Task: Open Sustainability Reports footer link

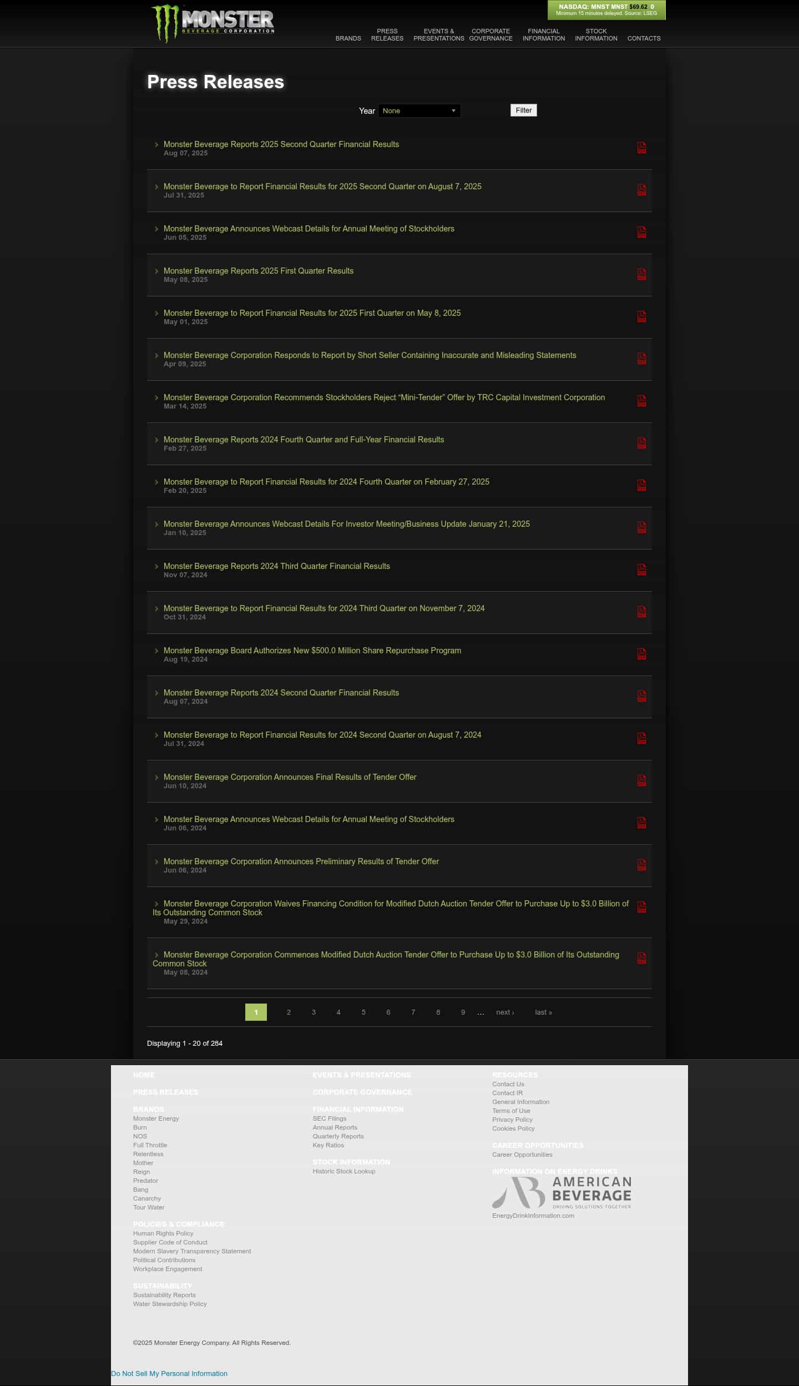Action: click(164, 1295)
